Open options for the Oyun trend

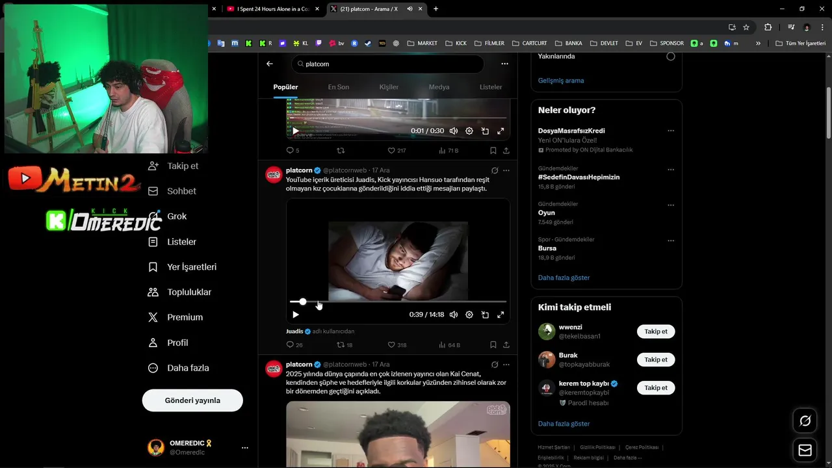[x=671, y=205]
